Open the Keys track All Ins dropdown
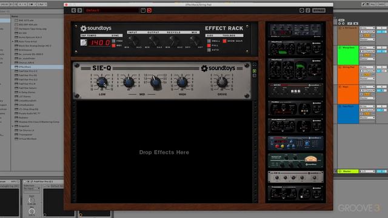388x218 pixels. (x=367, y=87)
